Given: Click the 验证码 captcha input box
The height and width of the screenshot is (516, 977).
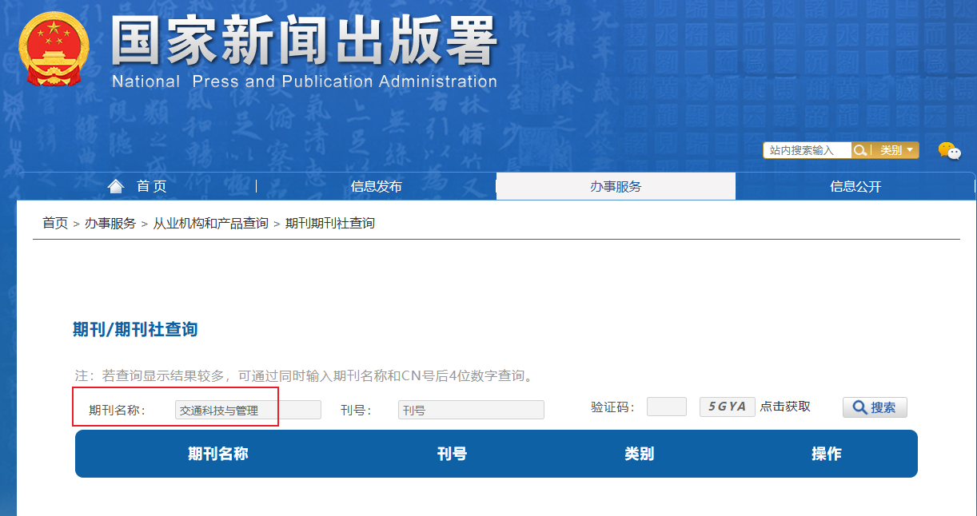Looking at the screenshot, I should [x=667, y=407].
